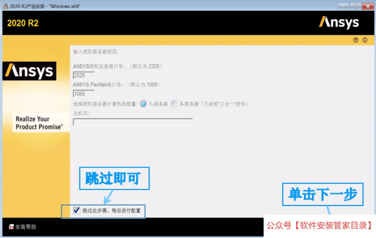Click the Ansys logo in left sidebar
The height and width of the screenshot is (238, 376).
click(29, 71)
